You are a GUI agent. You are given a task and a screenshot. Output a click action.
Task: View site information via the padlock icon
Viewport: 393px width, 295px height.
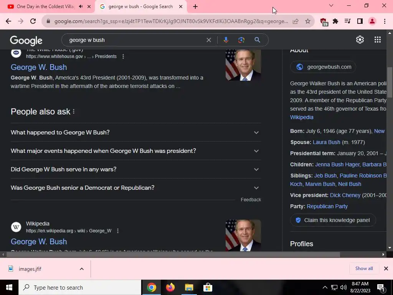48,22
